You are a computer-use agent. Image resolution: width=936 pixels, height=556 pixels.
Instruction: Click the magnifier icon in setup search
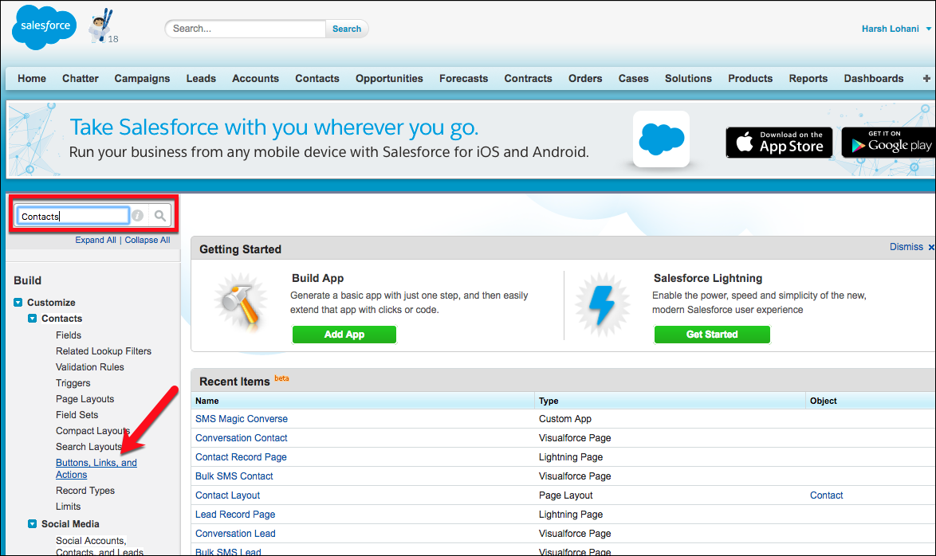pos(160,215)
